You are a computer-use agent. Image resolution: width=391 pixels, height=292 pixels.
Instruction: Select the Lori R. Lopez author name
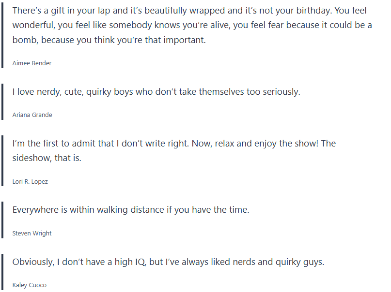(30, 181)
